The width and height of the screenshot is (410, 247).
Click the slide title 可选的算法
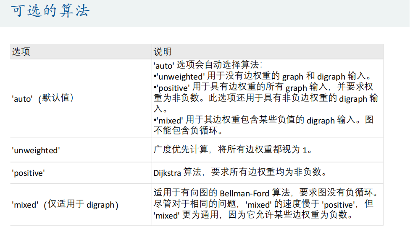[x=50, y=11]
